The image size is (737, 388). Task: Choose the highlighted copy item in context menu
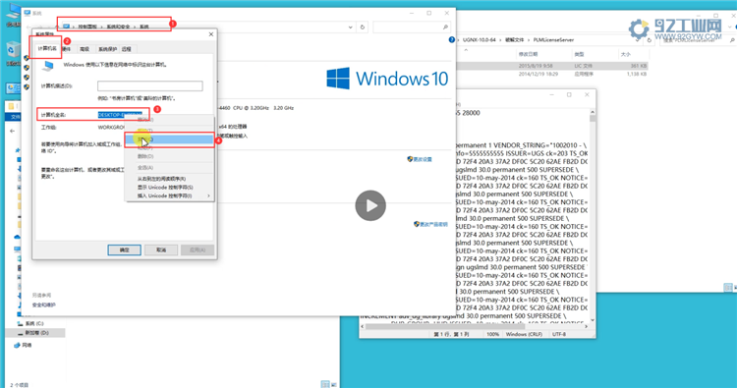(169, 139)
